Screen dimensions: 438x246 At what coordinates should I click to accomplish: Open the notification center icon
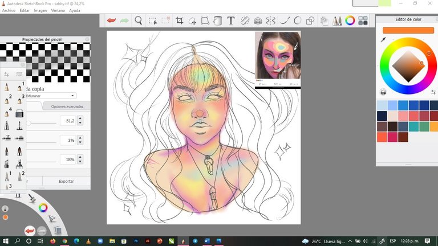(427, 241)
